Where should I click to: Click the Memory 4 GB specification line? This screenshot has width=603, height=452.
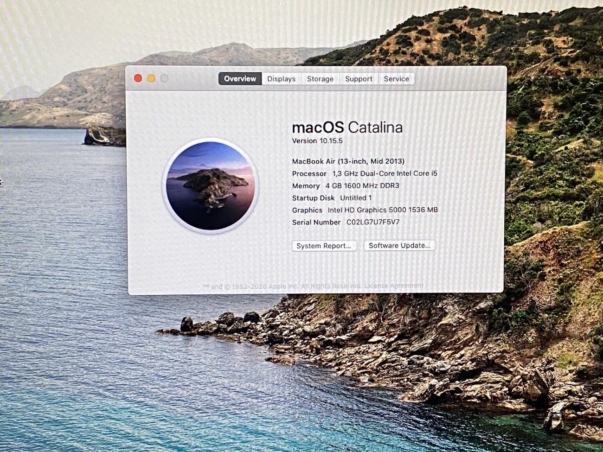point(346,186)
